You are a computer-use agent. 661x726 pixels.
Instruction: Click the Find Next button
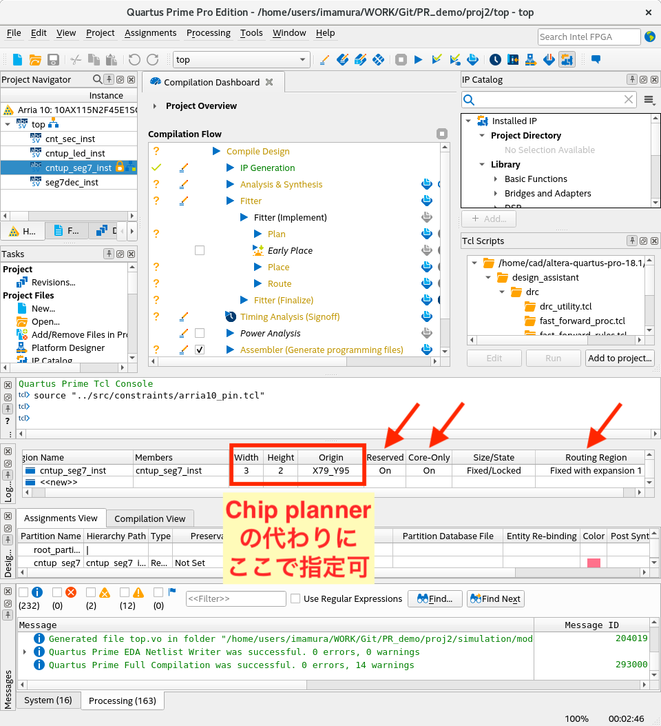[496, 598]
